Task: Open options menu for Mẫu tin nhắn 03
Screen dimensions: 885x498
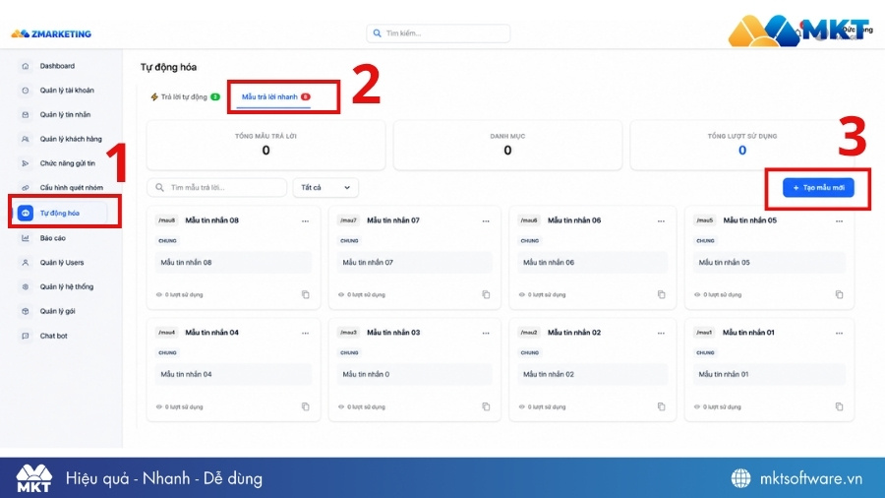Action: pos(486,333)
